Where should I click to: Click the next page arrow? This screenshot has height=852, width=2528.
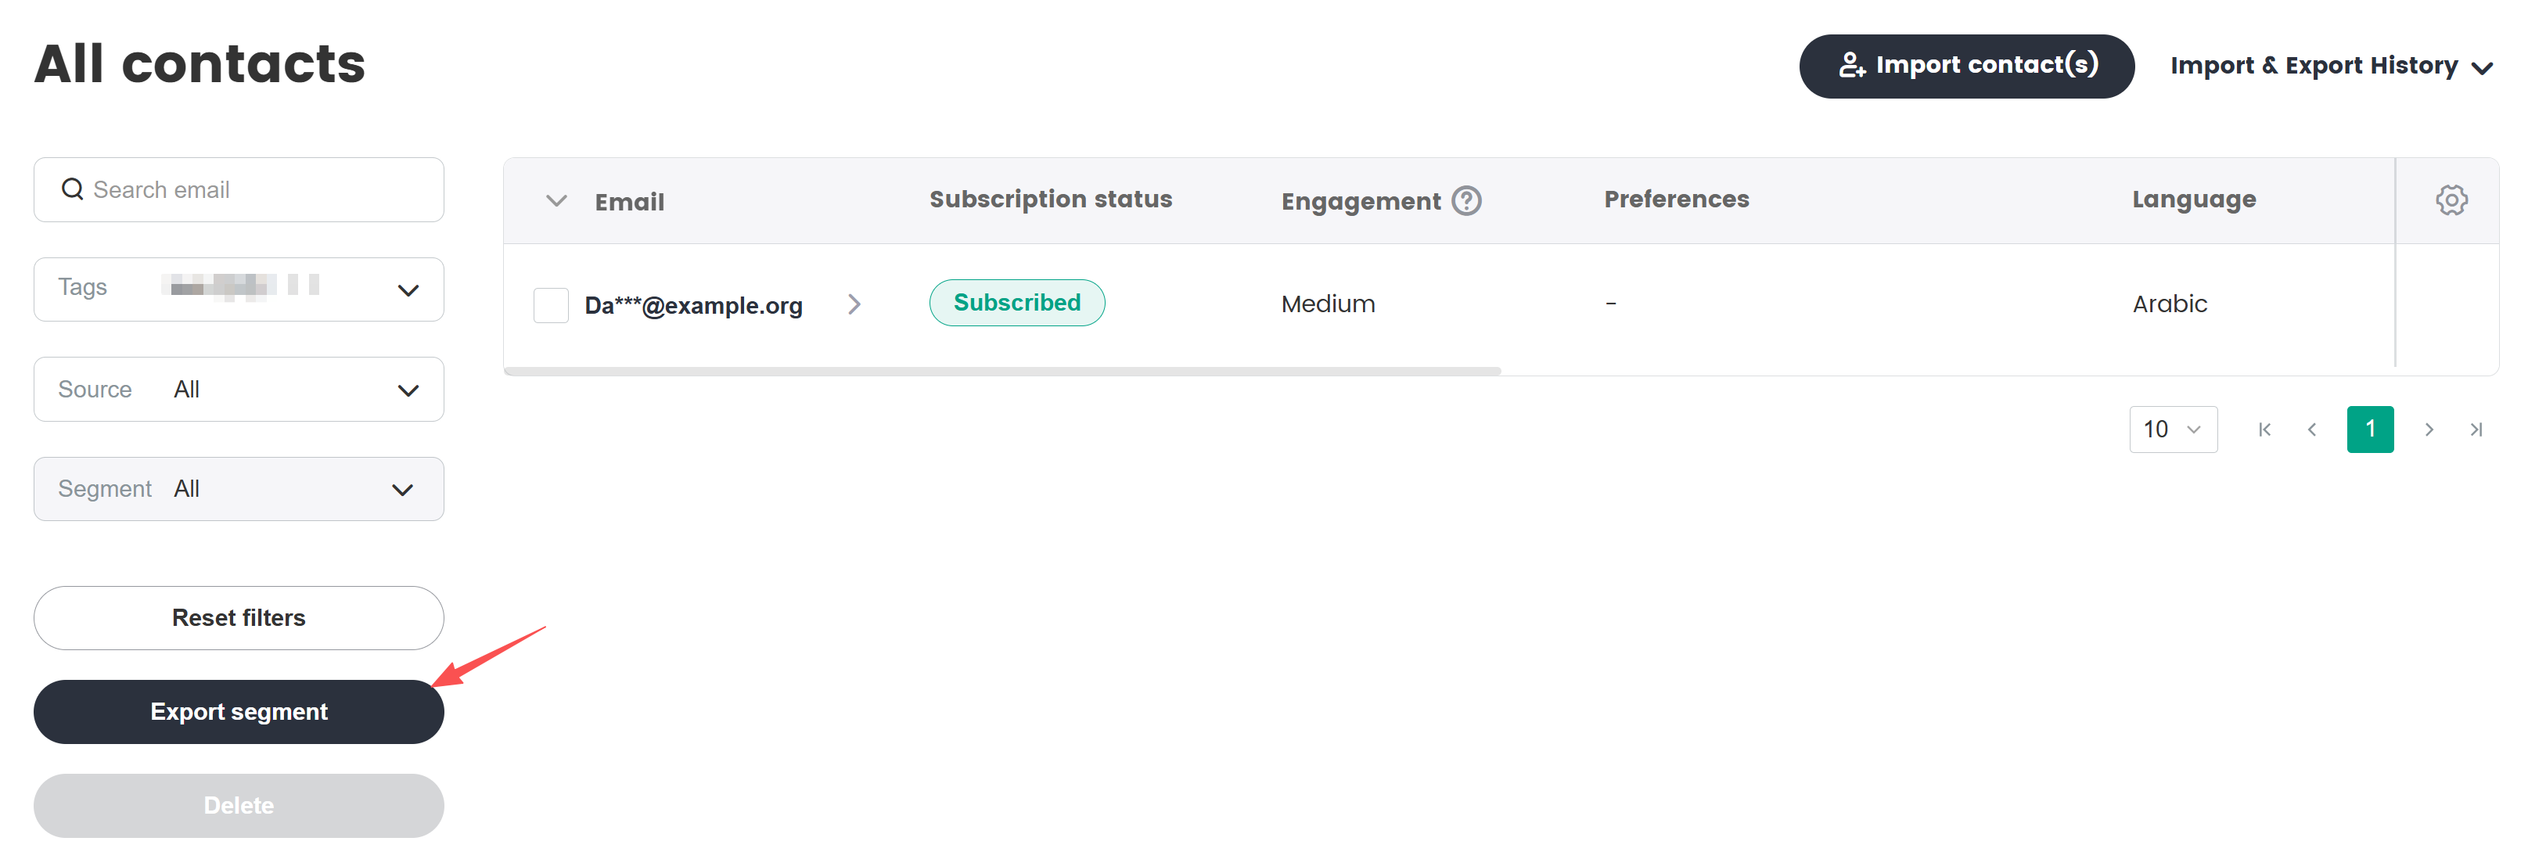[x=2430, y=429]
